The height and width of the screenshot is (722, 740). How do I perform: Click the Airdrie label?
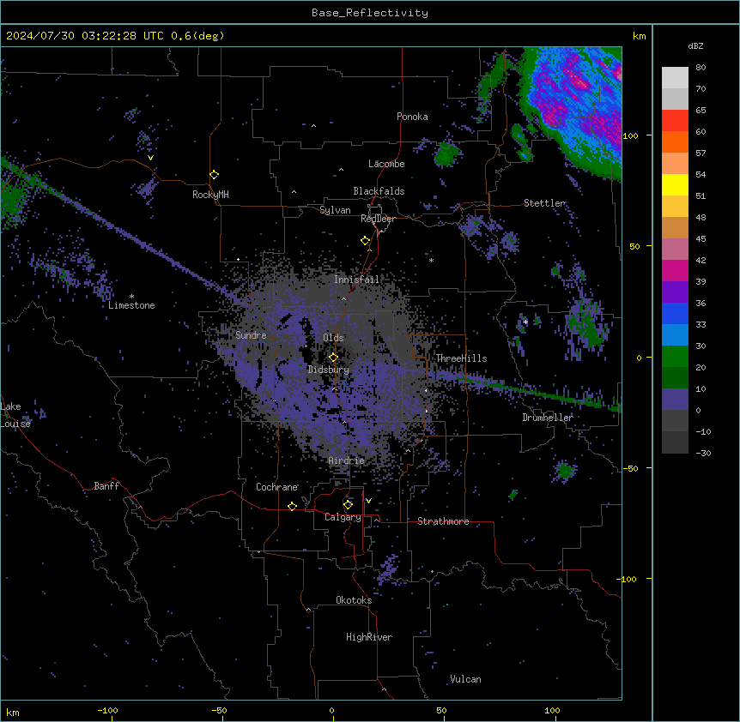click(347, 460)
